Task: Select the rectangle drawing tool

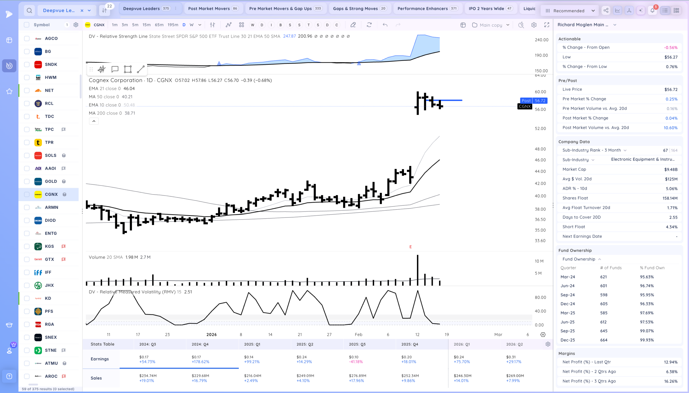Action: 128,69
